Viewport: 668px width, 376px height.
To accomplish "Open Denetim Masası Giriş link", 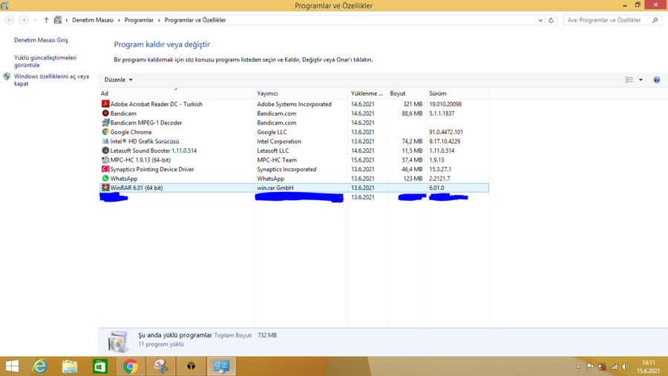I will coord(41,40).
